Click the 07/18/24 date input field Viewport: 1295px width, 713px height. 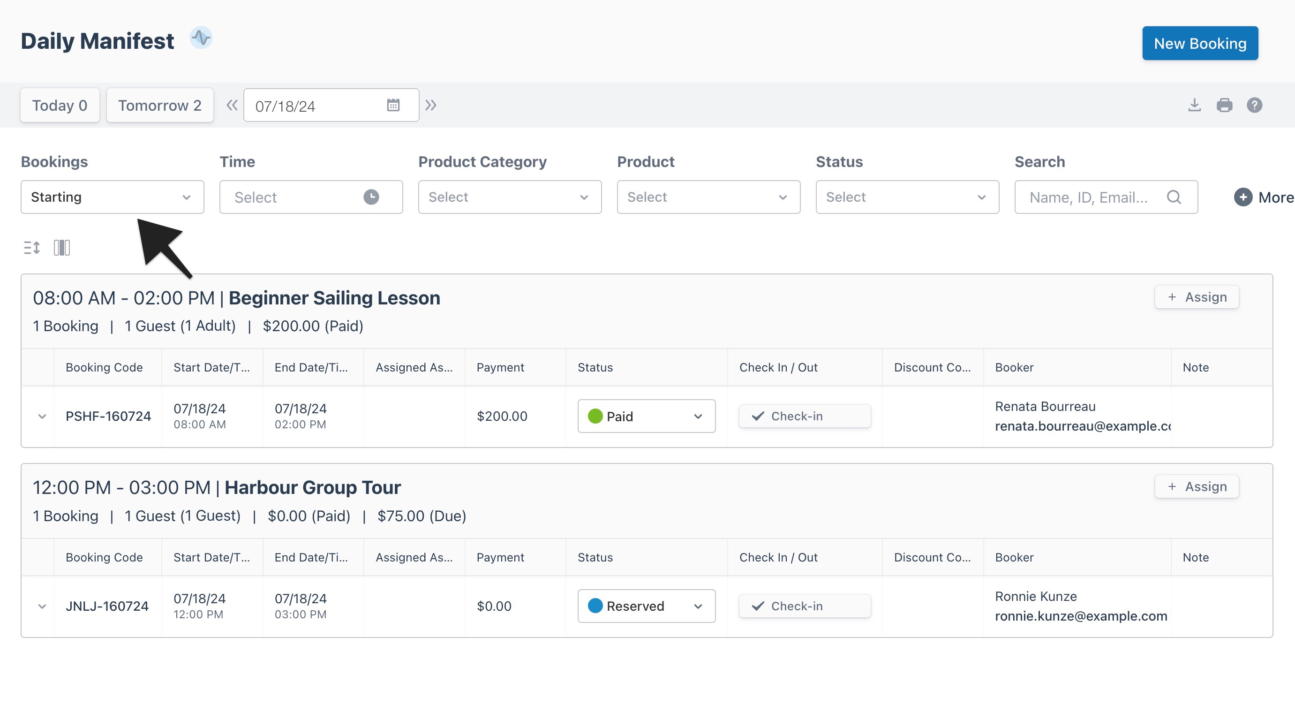[331, 105]
